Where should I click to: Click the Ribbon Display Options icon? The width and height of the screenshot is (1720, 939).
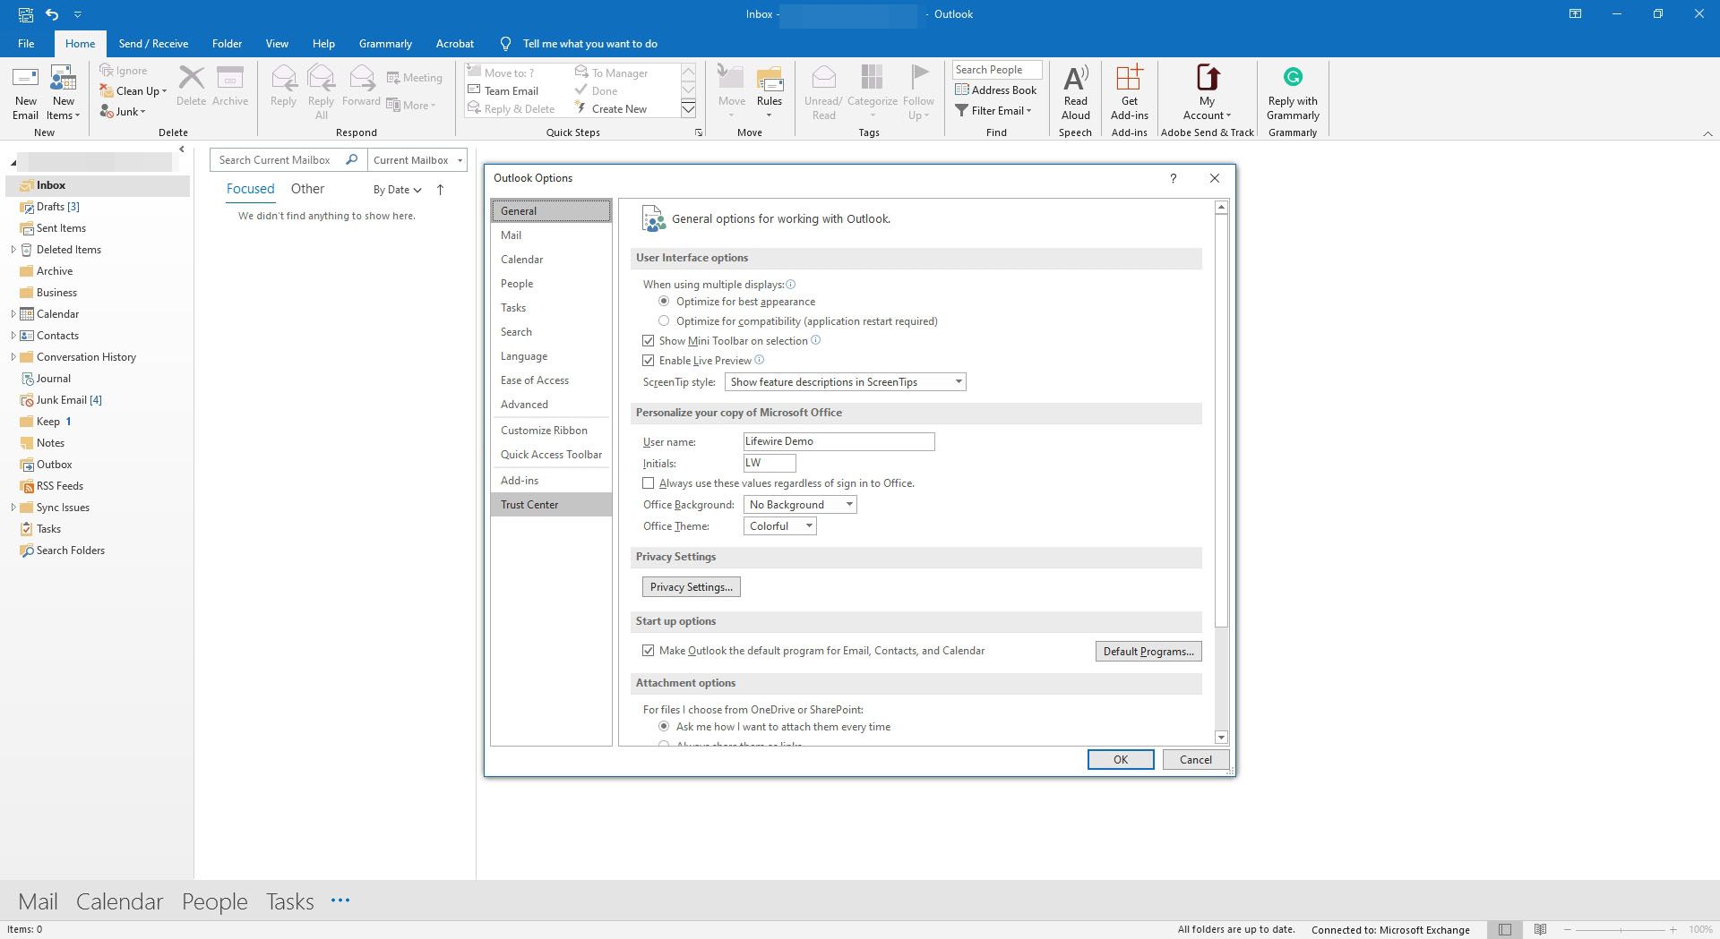(1575, 14)
